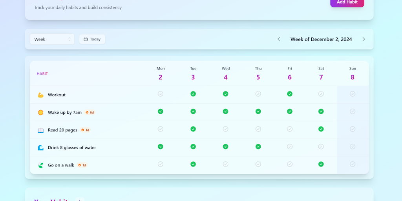
Task: Go to previous week arrow
Action: pos(279,39)
